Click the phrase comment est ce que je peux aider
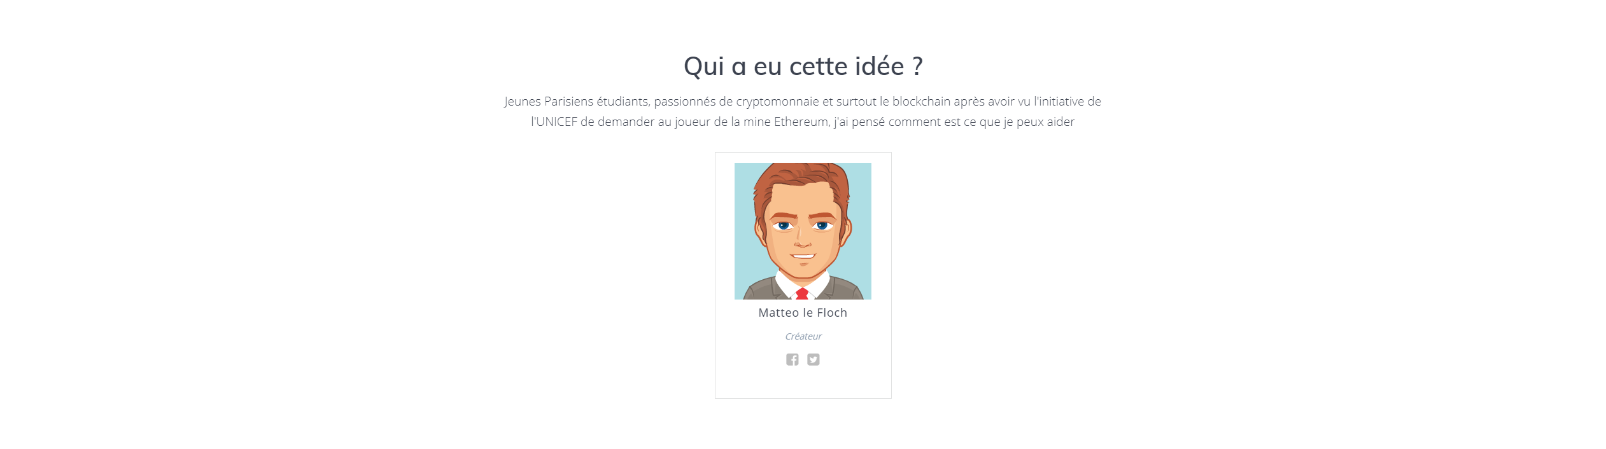Viewport: 1606px width, 449px height. (x=981, y=121)
